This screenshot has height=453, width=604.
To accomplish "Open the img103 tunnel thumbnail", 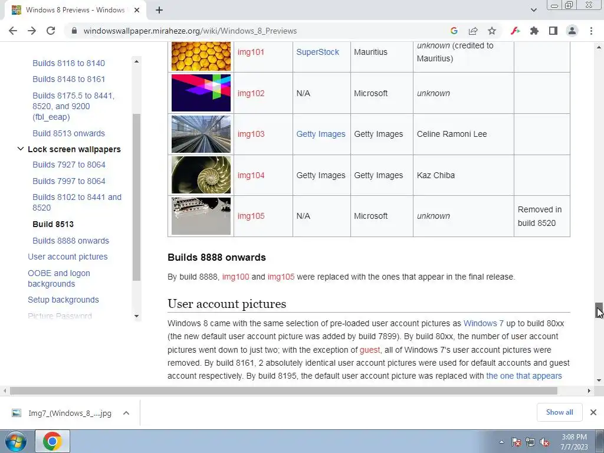I will pyautogui.click(x=201, y=134).
